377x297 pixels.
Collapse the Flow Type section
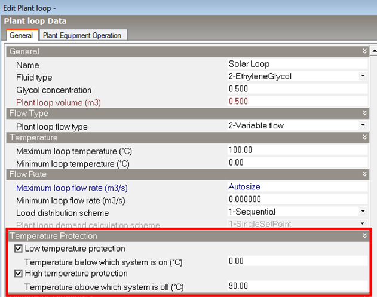click(x=364, y=114)
